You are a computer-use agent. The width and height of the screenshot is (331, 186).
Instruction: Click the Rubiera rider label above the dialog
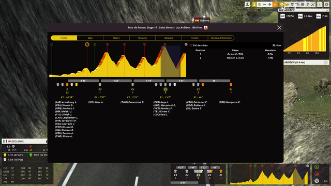tap(202, 21)
